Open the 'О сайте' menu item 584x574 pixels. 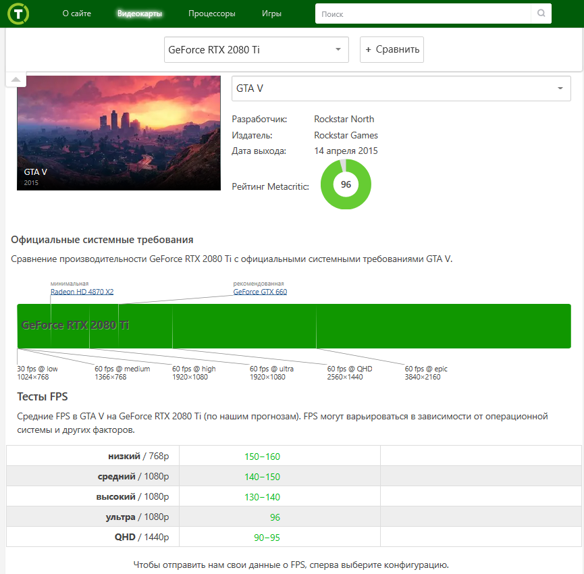coord(77,14)
